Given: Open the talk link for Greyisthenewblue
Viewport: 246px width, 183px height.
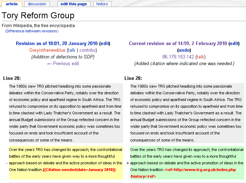Looking at the screenshot, I should click(x=71, y=50).
